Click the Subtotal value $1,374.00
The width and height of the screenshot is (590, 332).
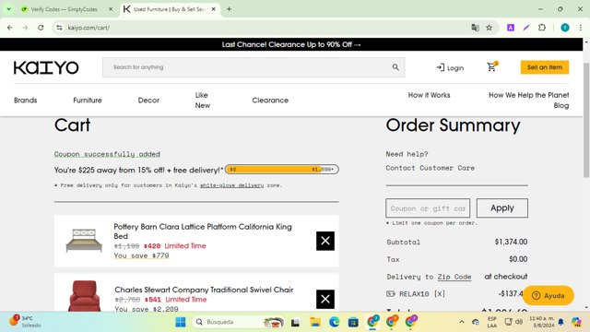click(x=511, y=242)
